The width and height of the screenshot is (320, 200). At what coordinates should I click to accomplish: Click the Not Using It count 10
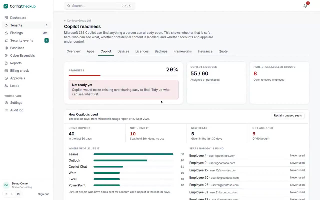tap(133, 134)
